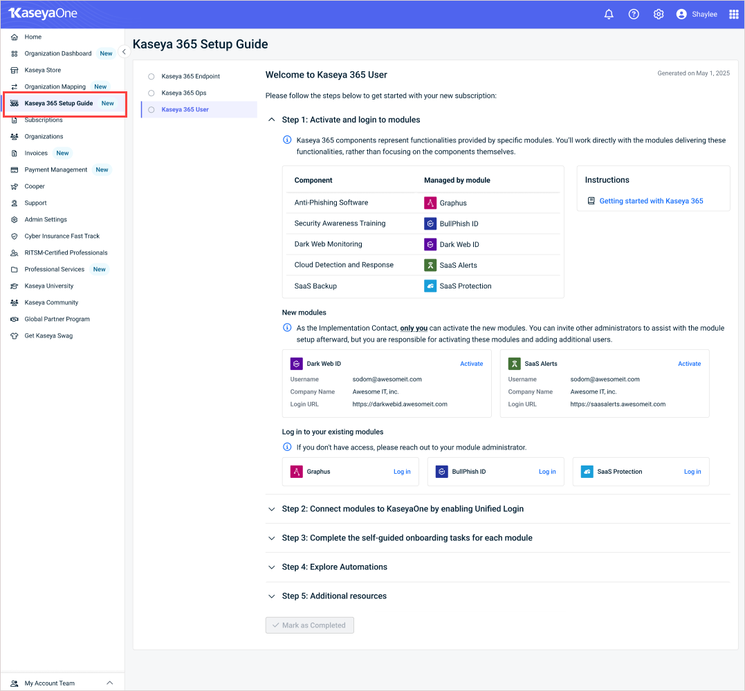Click the SaaS Alerts login URL text
This screenshot has height=691, width=745.
click(618, 405)
